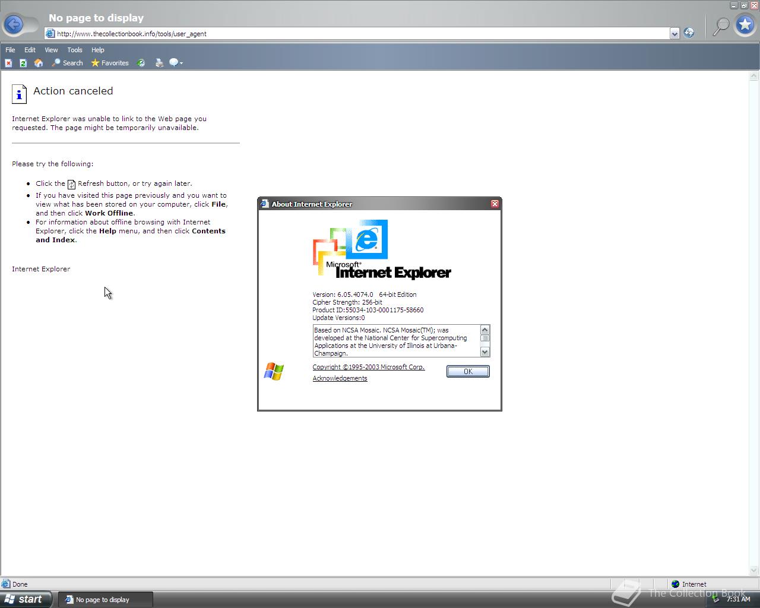760x608 pixels.
Task: Click the page scrollbar up arrow
Action: click(755, 76)
